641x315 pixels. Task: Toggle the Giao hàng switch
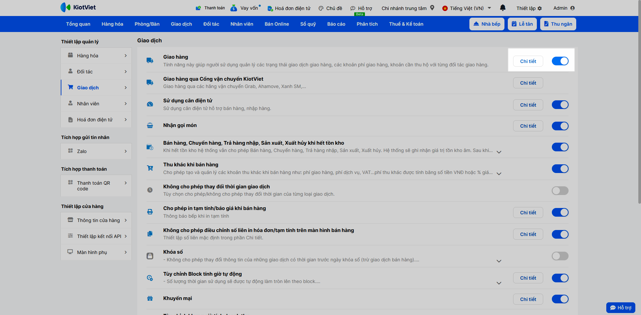(560, 61)
